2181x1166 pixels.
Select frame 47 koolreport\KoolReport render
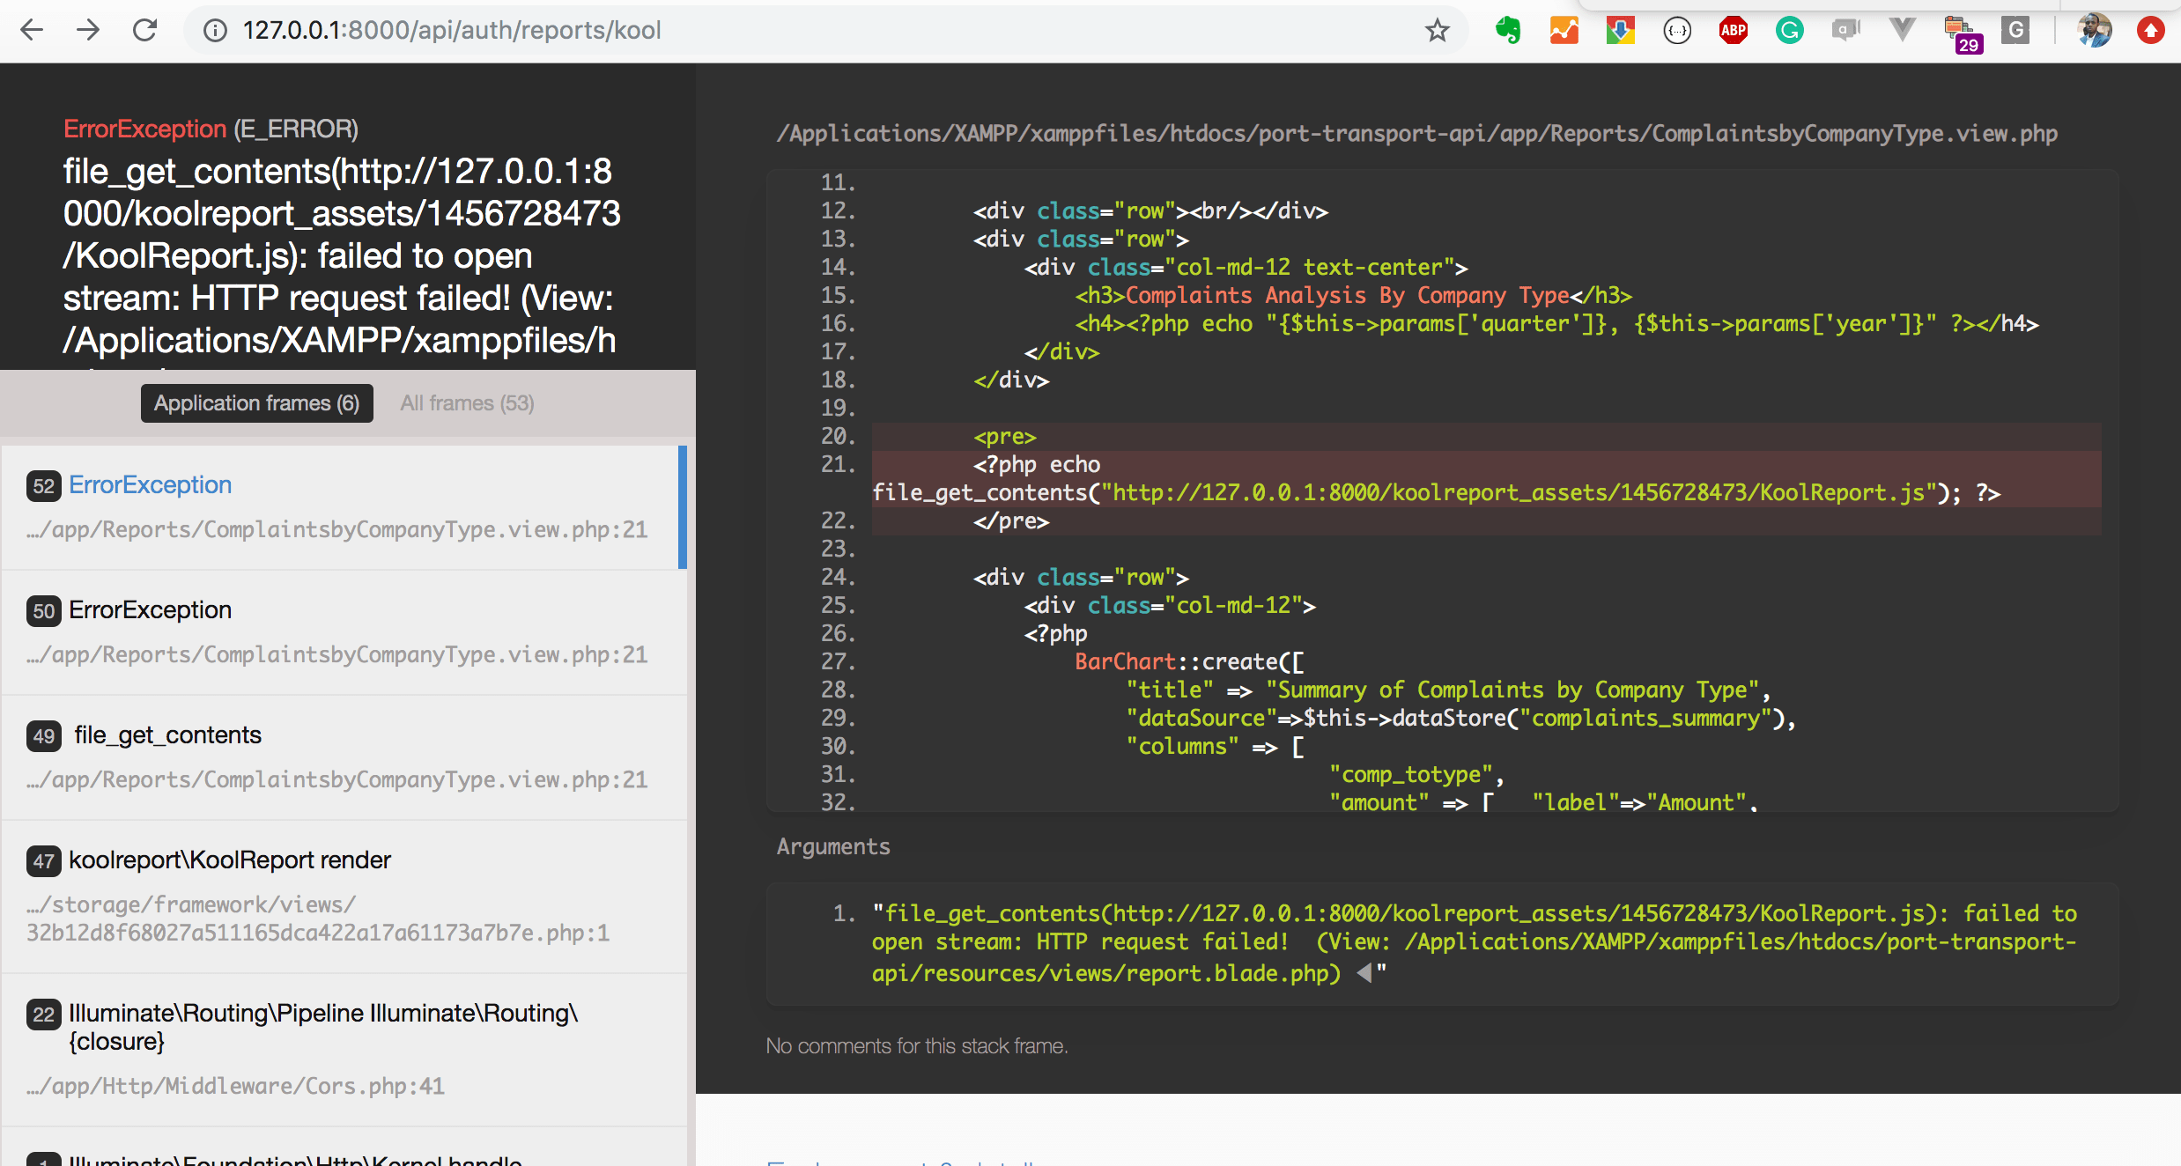point(344,897)
